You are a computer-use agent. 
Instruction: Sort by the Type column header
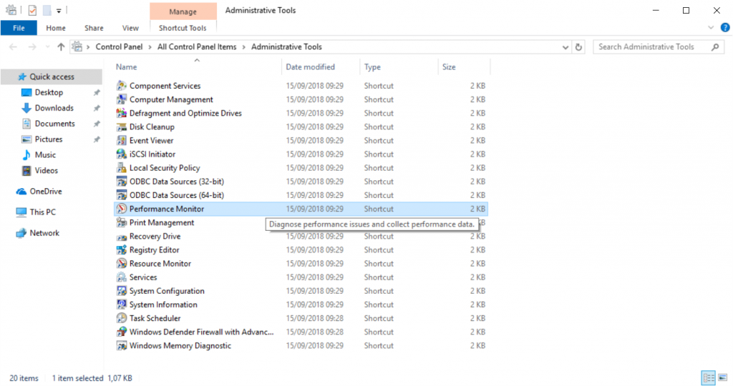(x=399, y=66)
